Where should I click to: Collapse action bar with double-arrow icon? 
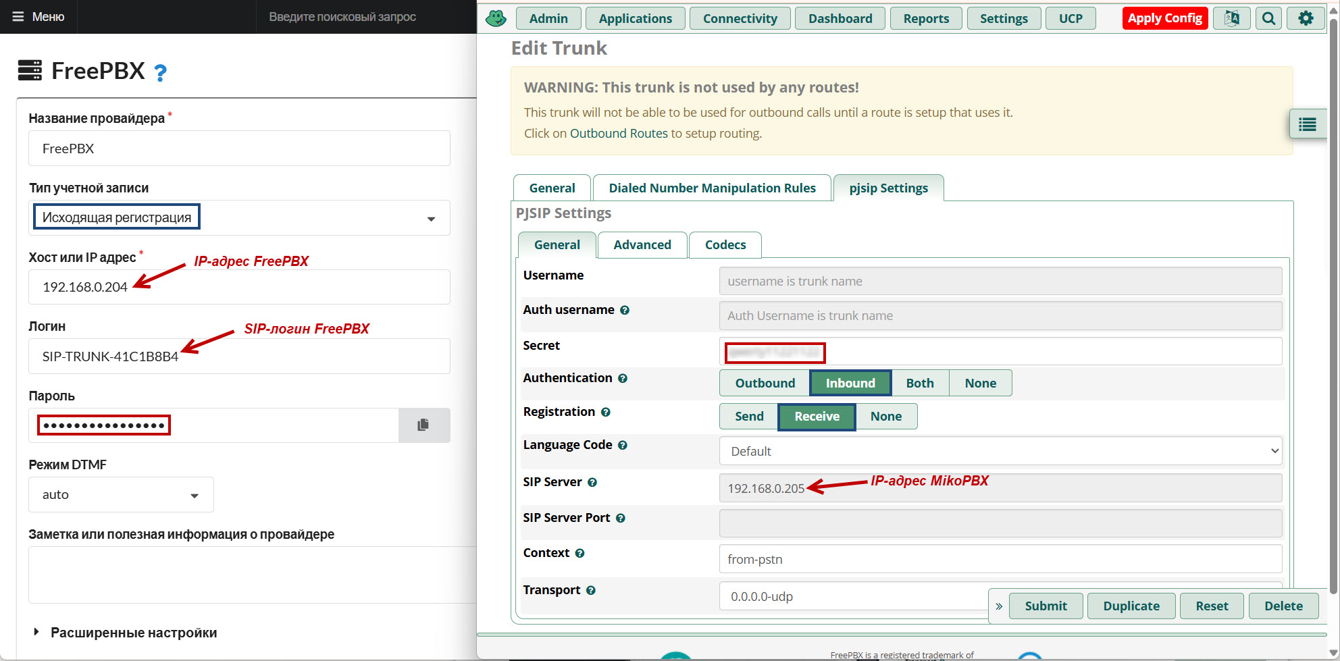999,606
